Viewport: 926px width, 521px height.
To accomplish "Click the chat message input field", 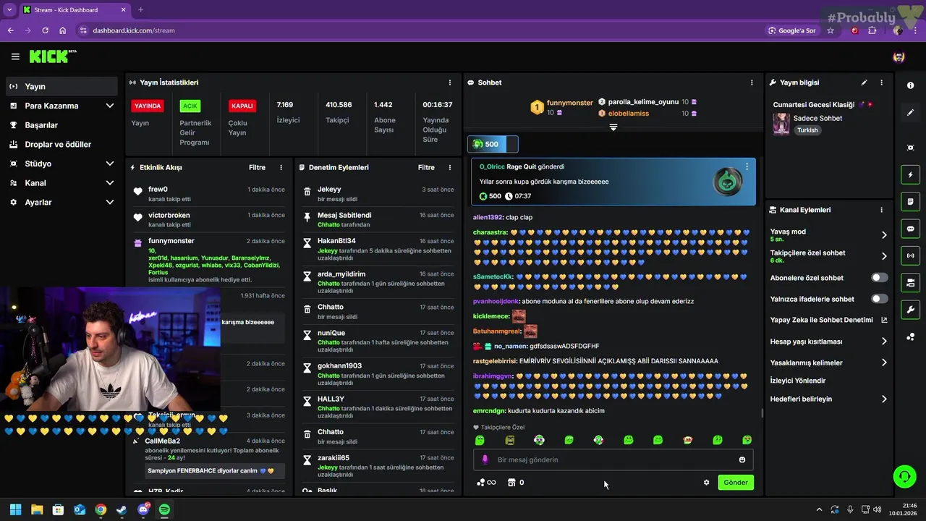I will (x=613, y=459).
